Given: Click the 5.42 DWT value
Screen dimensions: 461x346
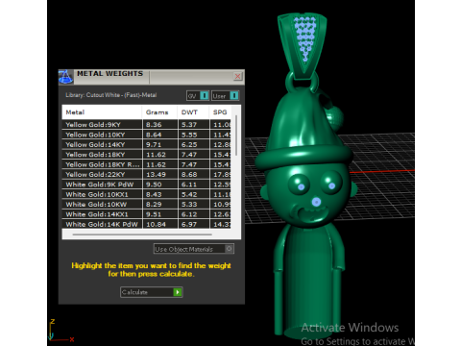Looking at the screenshot, I should point(189,194).
